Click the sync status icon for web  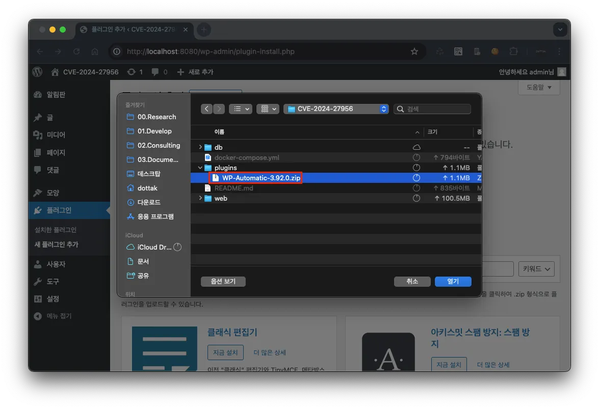tap(416, 198)
